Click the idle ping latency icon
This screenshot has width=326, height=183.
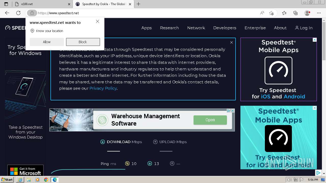click(x=127, y=163)
